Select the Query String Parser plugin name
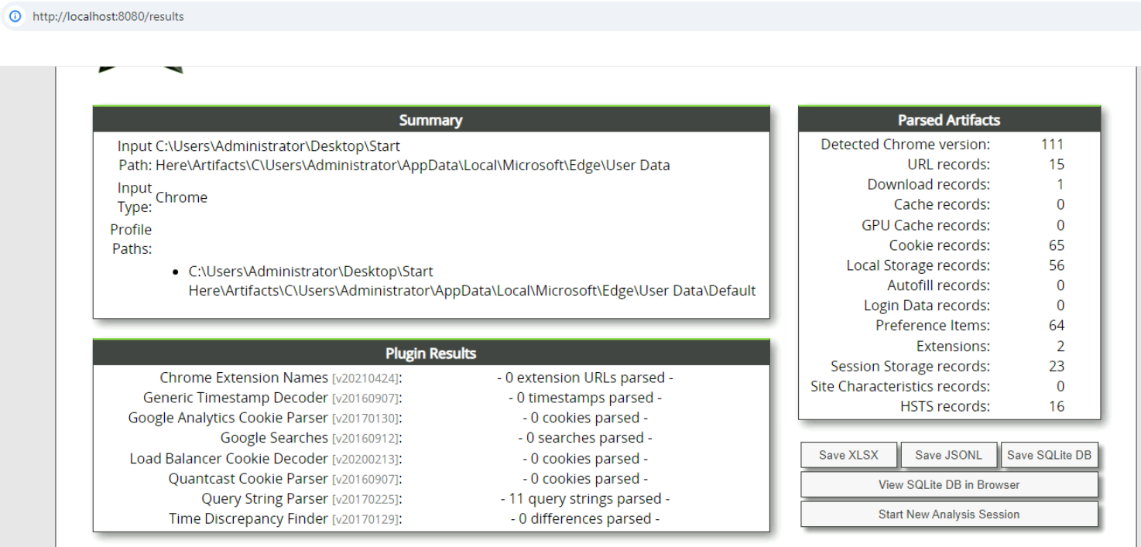 pos(265,499)
